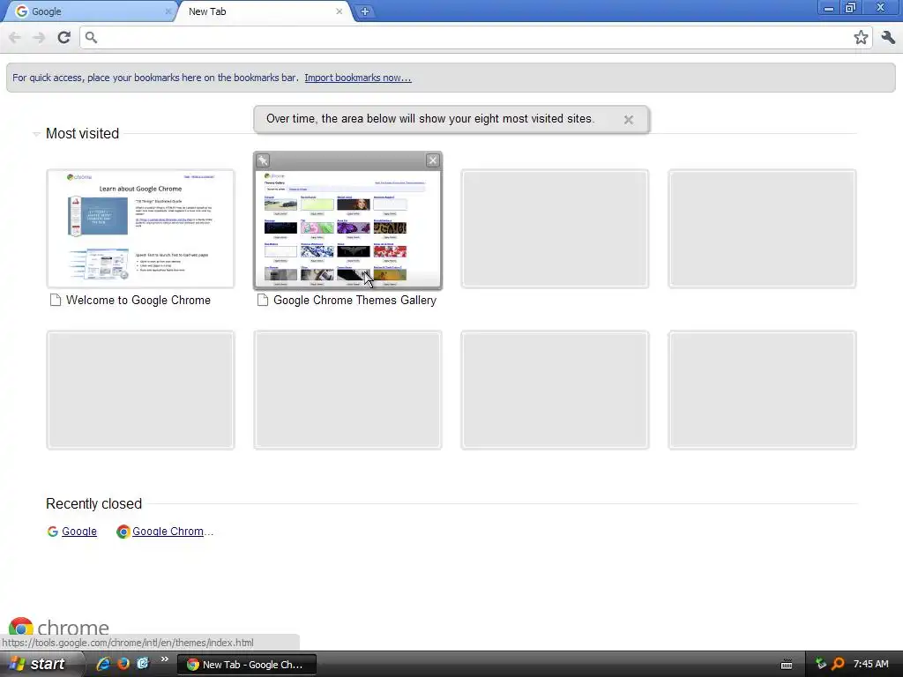Click third quick launch icon
The height and width of the screenshot is (677, 903).
pos(143,664)
